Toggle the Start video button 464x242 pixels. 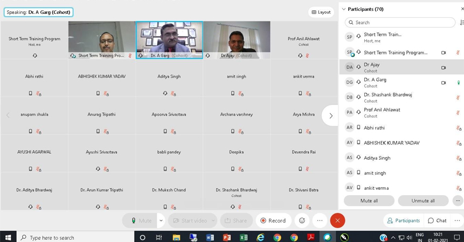pyautogui.click(x=189, y=220)
